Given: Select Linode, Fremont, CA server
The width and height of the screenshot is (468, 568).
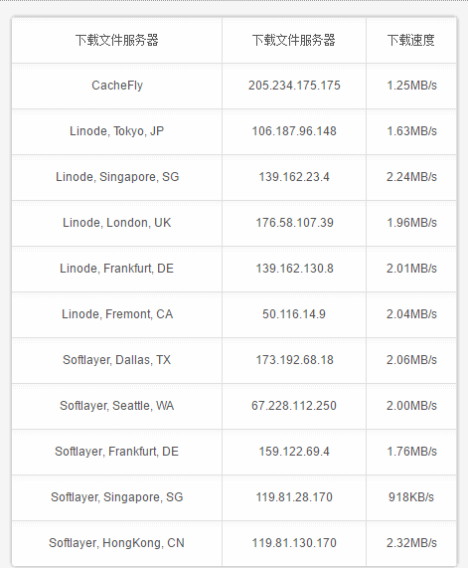Looking at the screenshot, I should tap(117, 314).
